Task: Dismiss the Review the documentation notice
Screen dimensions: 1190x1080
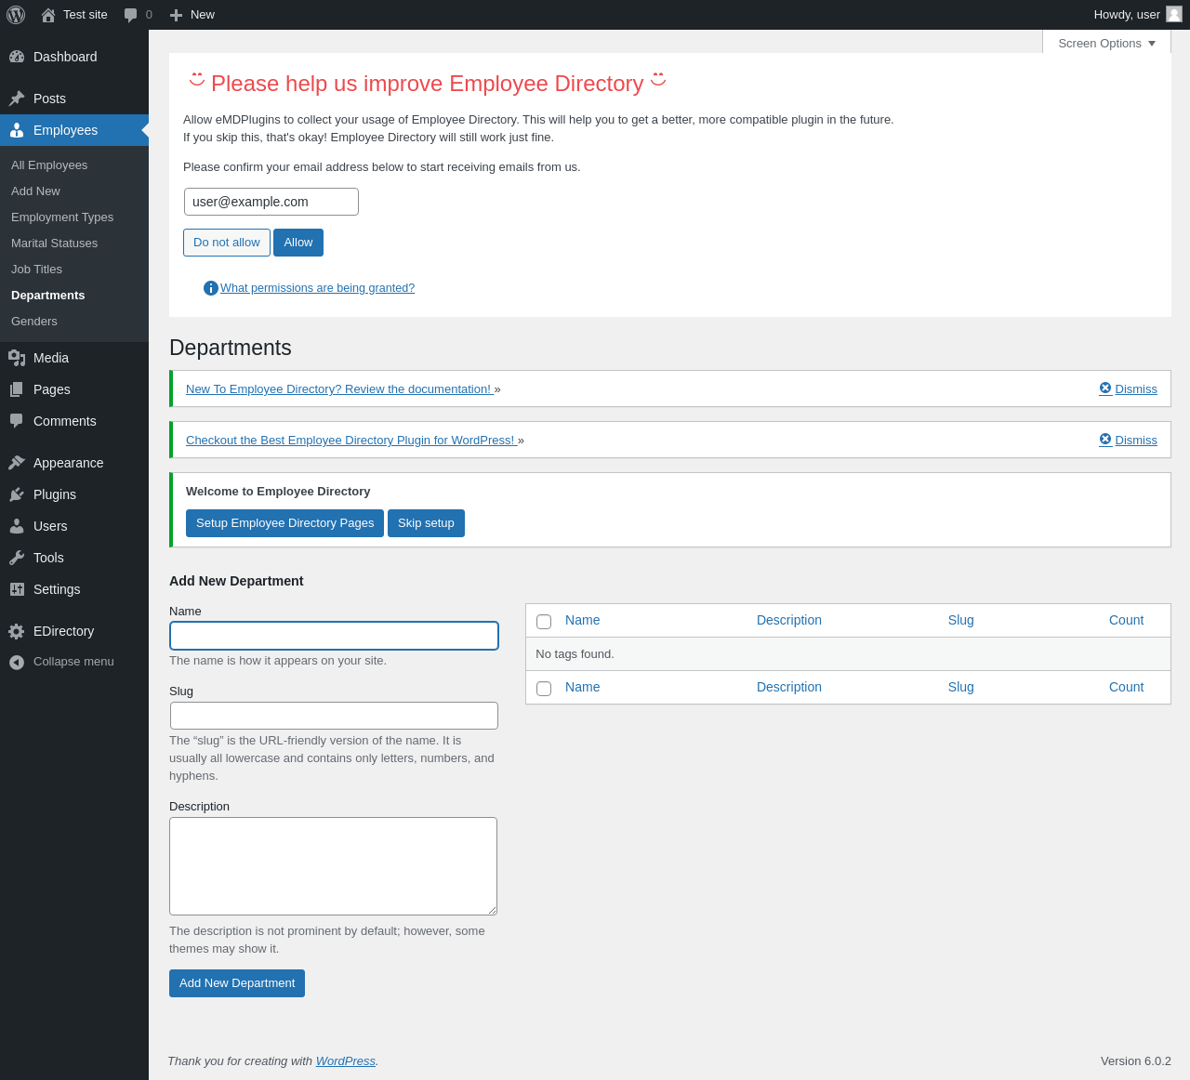Action: [1129, 389]
